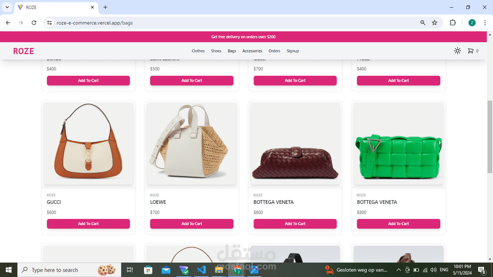Click the LOEWE $700 price text
The width and height of the screenshot is (493, 277).
pyautogui.click(x=155, y=212)
